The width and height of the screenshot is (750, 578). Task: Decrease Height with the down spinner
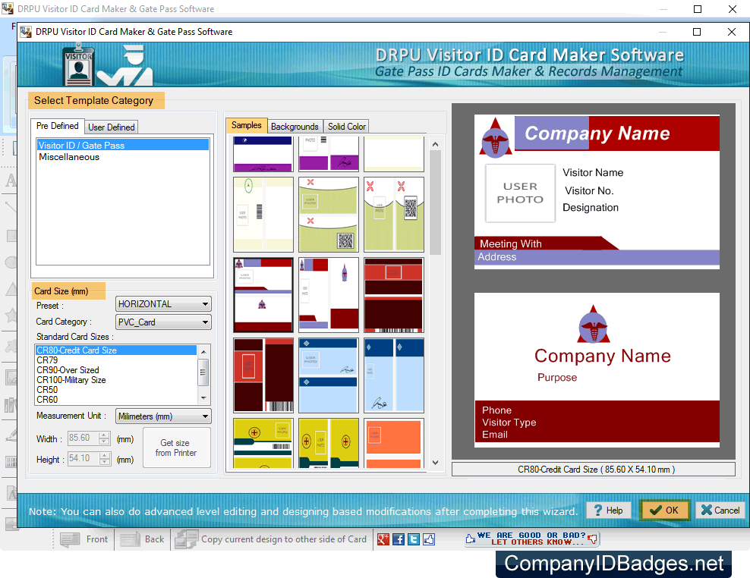coord(104,462)
